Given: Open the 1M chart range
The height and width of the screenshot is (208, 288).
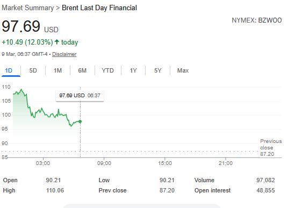Looking at the screenshot, I should [57, 70].
